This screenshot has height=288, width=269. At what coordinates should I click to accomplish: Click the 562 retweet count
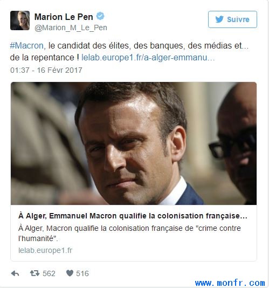coord(49,273)
